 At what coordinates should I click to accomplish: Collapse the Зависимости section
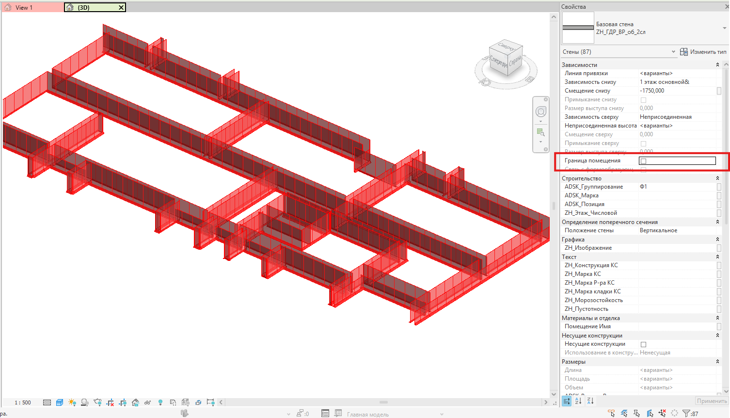(x=717, y=65)
